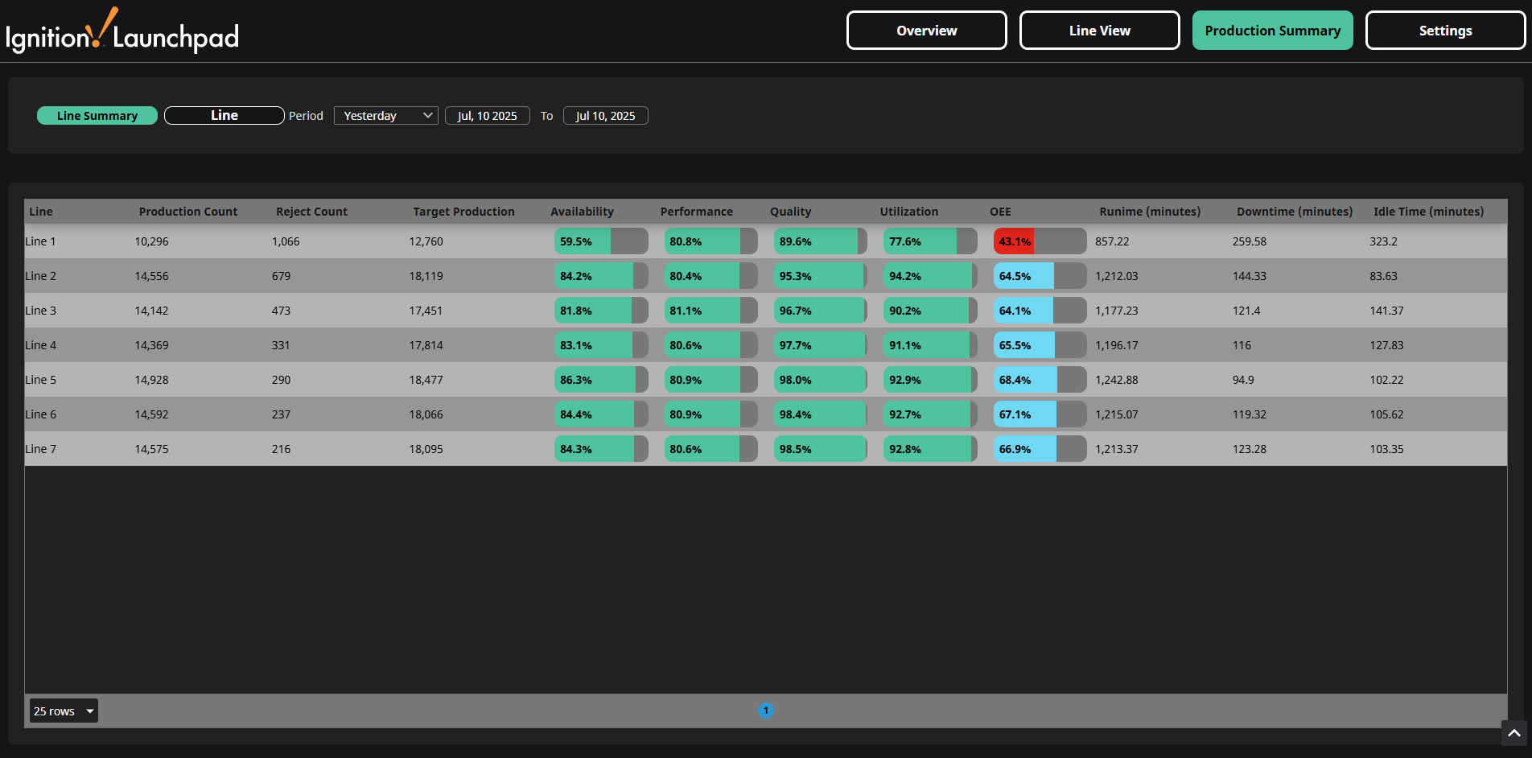
Task: Click the Ignition Launchpad logo
Action: [122, 32]
